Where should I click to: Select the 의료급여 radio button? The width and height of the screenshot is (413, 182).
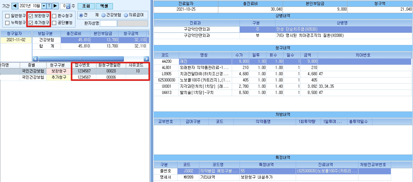coord(126,15)
